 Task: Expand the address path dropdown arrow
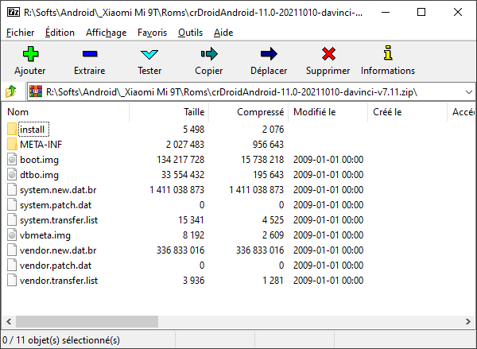469,92
